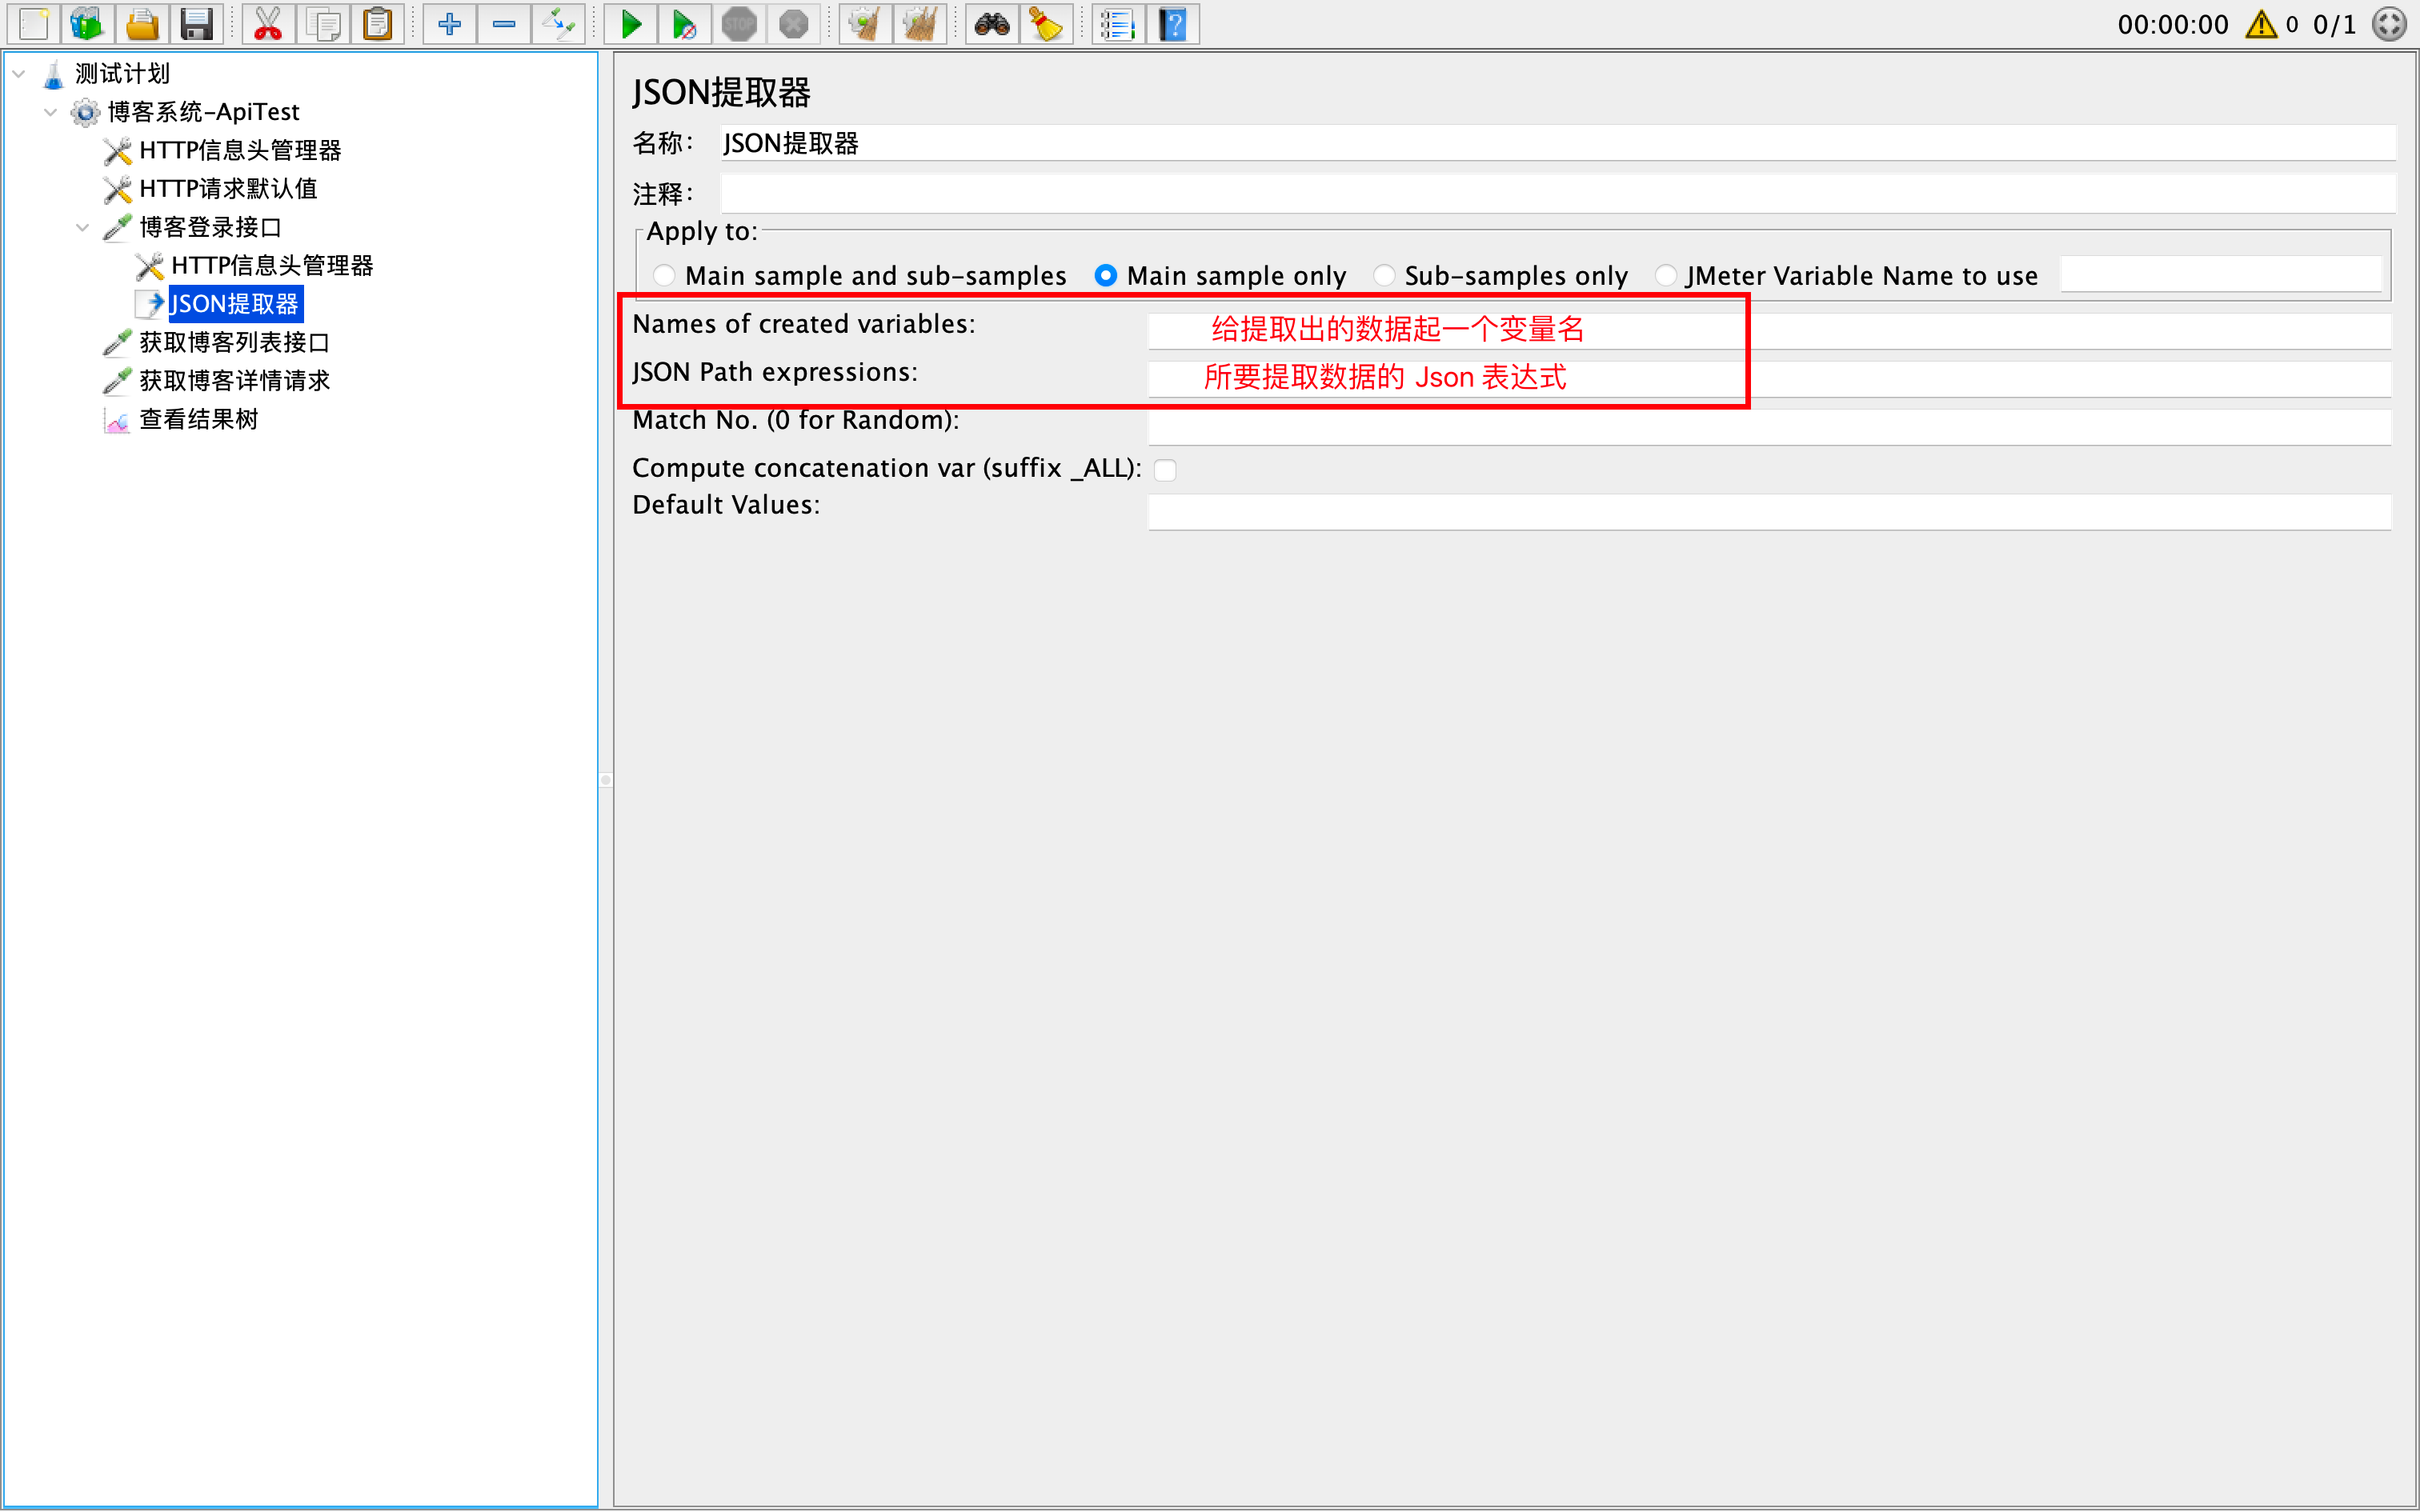This screenshot has width=2420, height=1512.
Task: Start test without pauses icon
Action: 685,24
